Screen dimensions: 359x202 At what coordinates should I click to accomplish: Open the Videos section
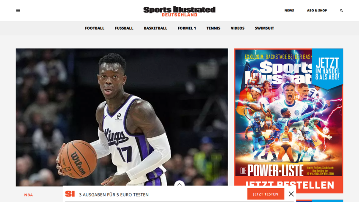point(237,28)
